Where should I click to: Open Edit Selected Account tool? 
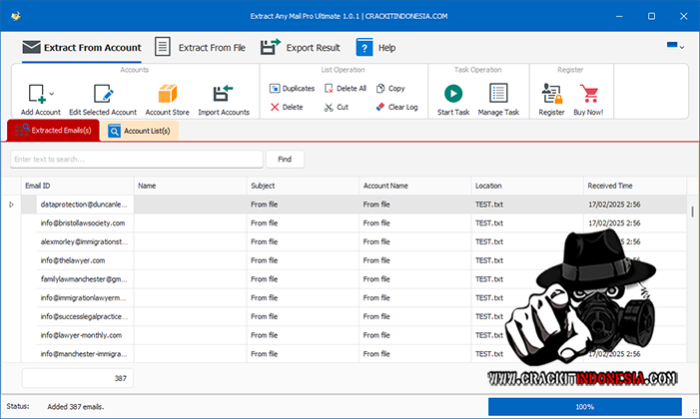[103, 94]
